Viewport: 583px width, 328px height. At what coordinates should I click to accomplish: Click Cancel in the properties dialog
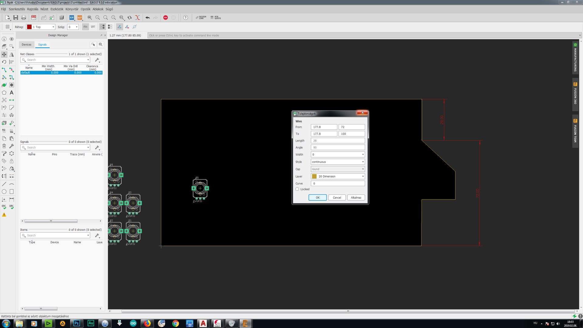337,198
